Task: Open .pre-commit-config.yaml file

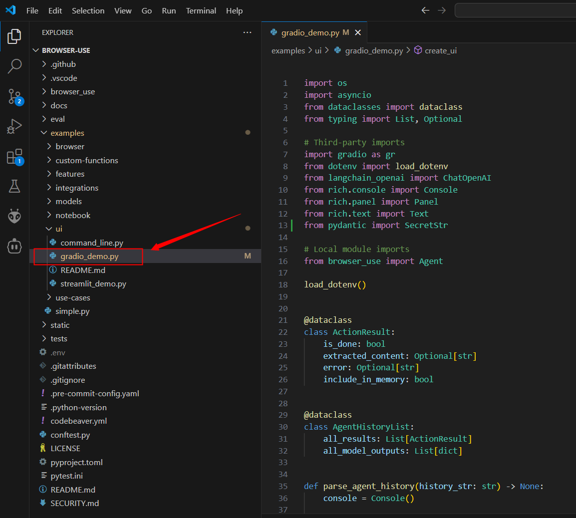Action: [145, 393]
